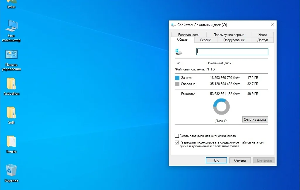Screen dimensions: 300x190
Task: Uncheck Разрешить индексировать содержимое файлов checkbox
Action: coord(177,143)
